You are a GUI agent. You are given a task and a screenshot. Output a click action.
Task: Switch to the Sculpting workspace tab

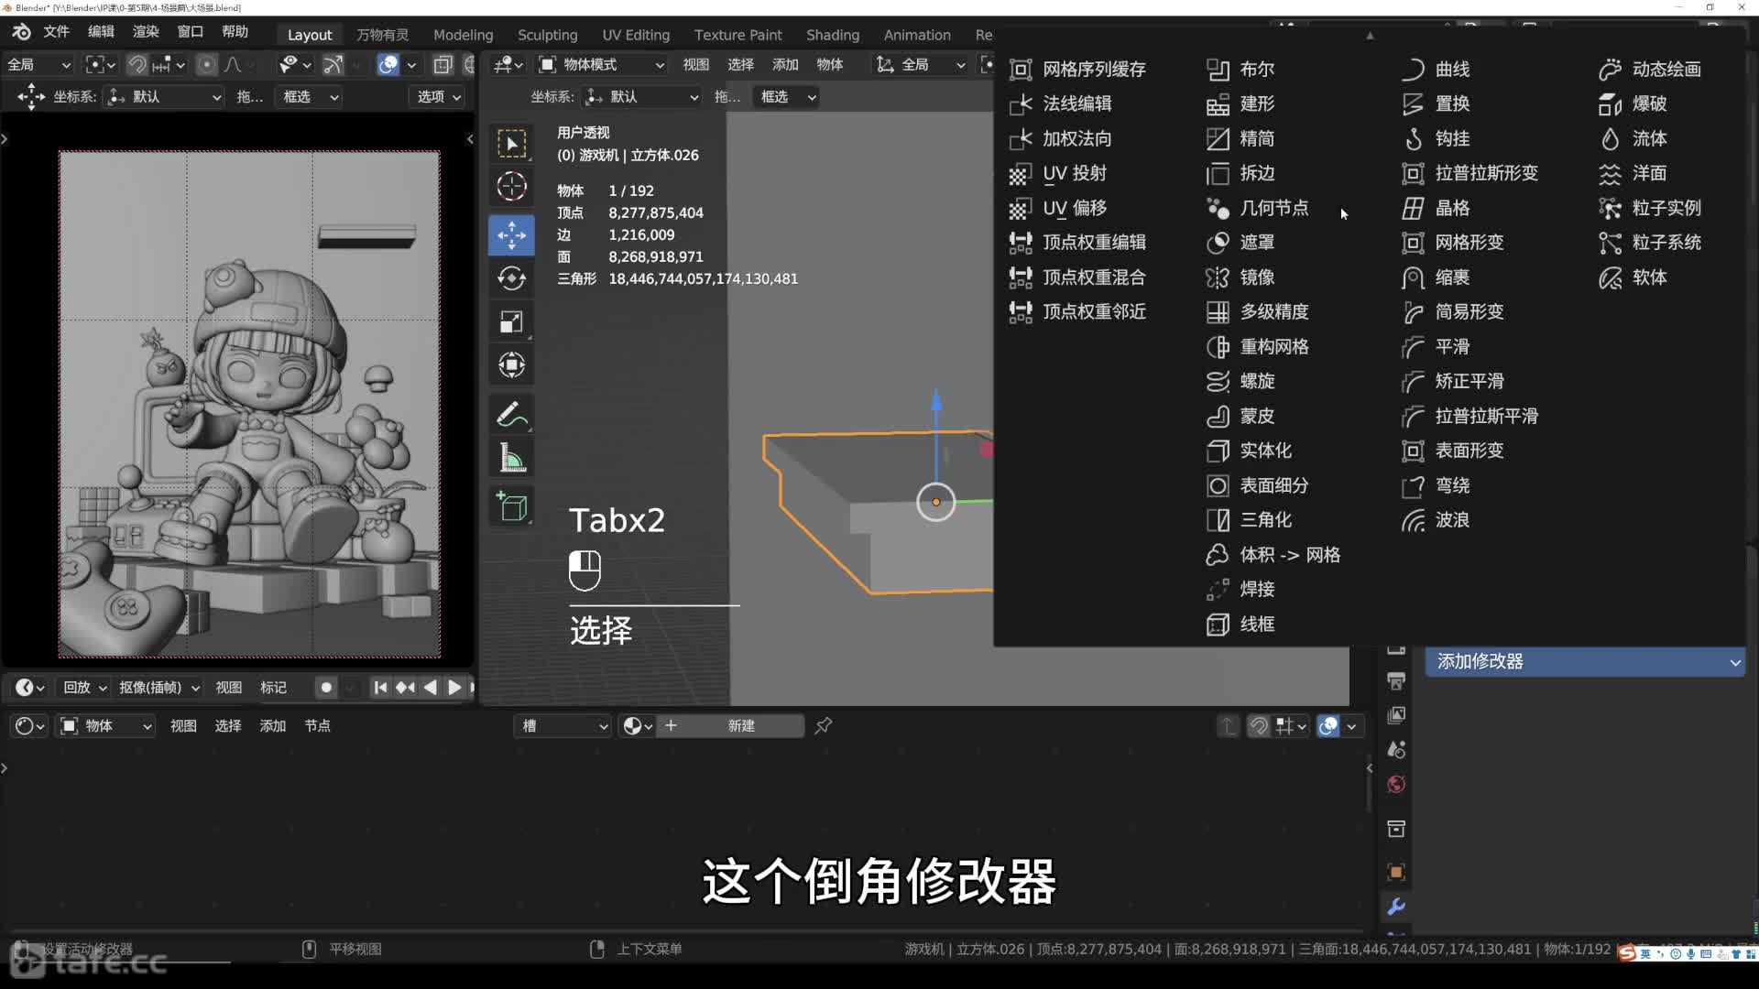[x=547, y=35]
